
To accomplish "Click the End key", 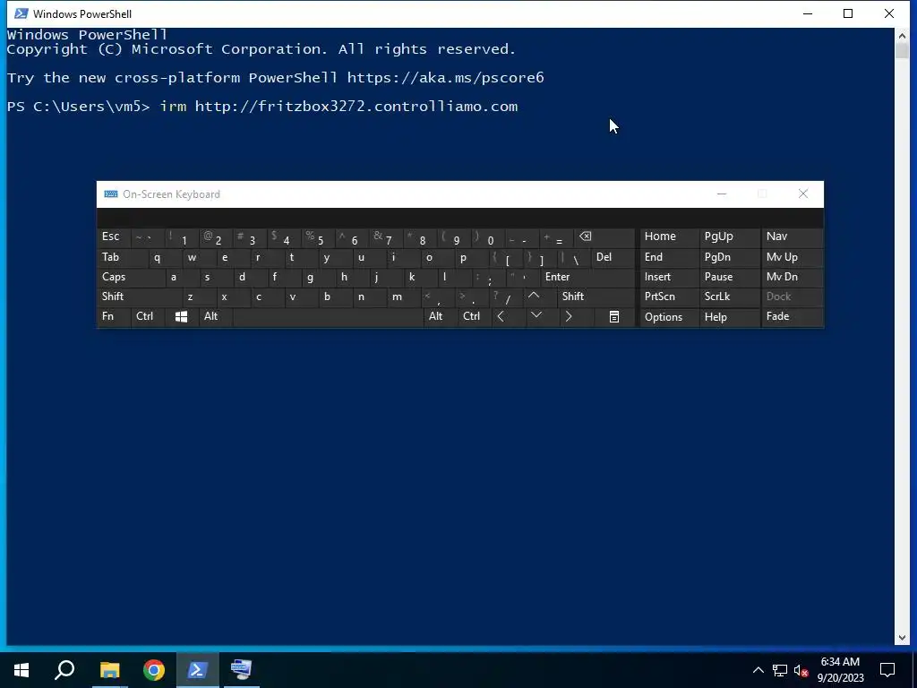I will pyautogui.click(x=669, y=257).
